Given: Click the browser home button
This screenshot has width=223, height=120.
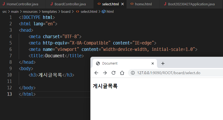Looking at the screenshot, I should [122, 73].
